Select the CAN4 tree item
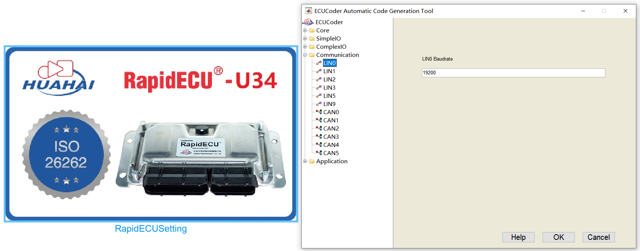 tap(331, 145)
